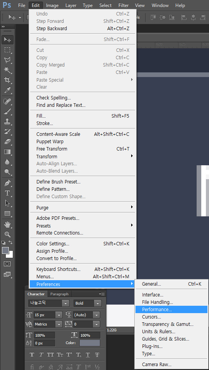Click the horizontal scale 100% field
Viewport: 209px width, 370px height.
pos(90,335)
